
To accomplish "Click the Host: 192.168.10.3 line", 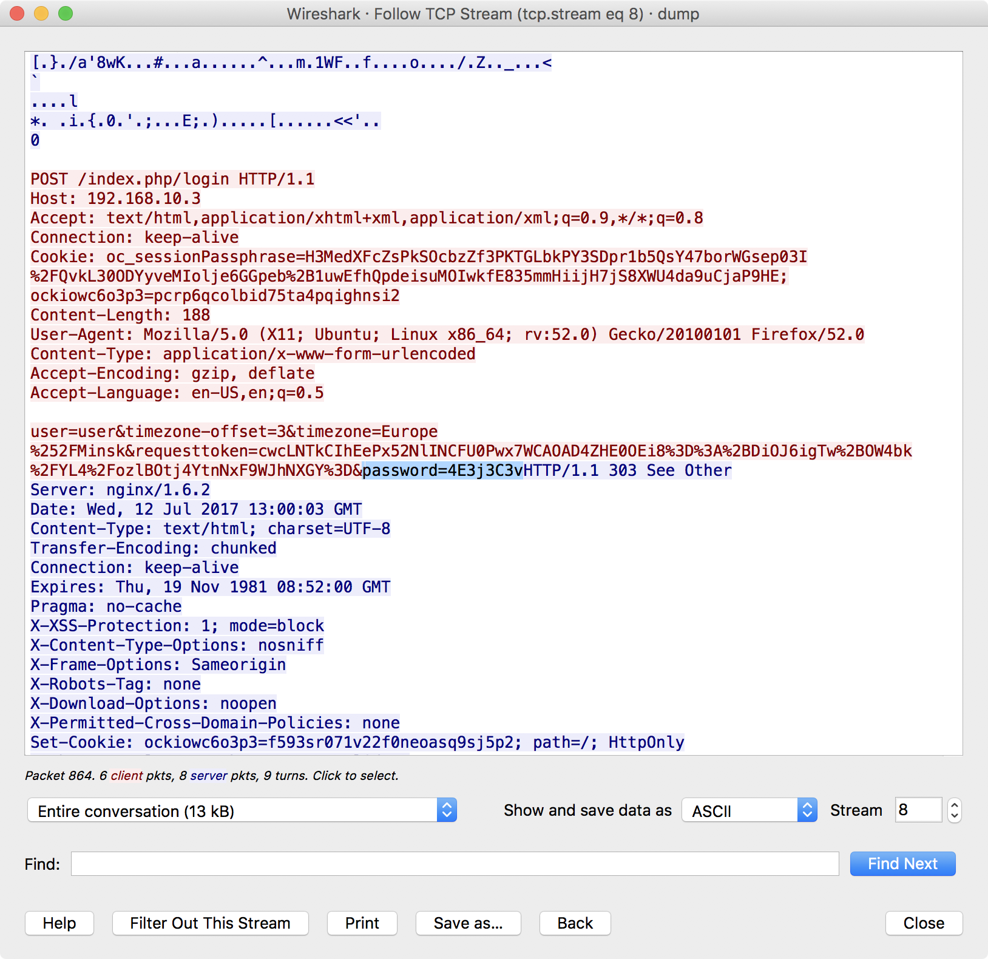I will (115, 198).
